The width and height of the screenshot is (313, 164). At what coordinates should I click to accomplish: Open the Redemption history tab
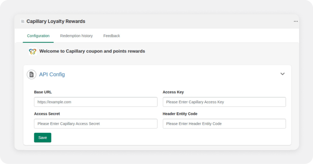[77, 36]
